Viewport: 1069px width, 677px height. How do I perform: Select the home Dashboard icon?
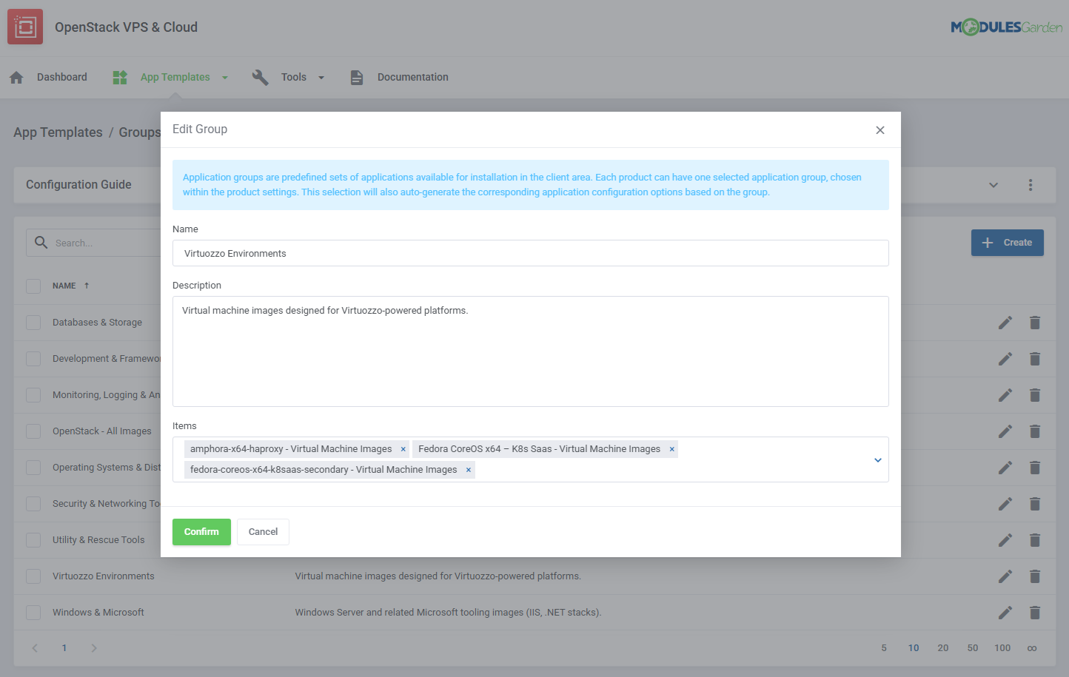click(16, 76)
